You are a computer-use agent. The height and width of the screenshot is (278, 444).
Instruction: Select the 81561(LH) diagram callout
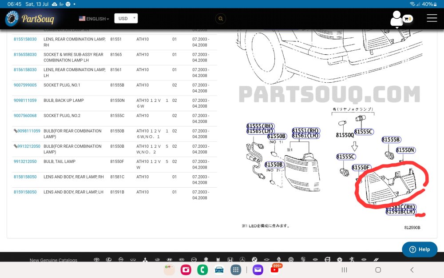coord(306,136)
